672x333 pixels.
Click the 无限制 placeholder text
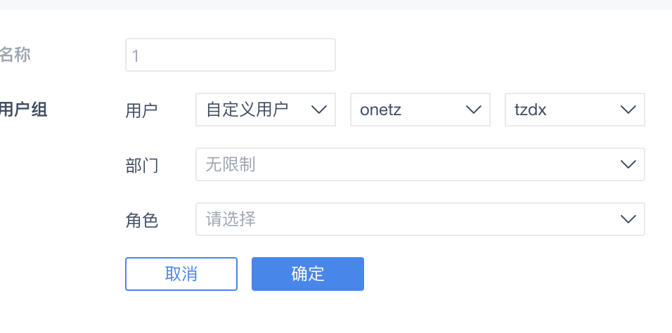[x=231, y=164]
